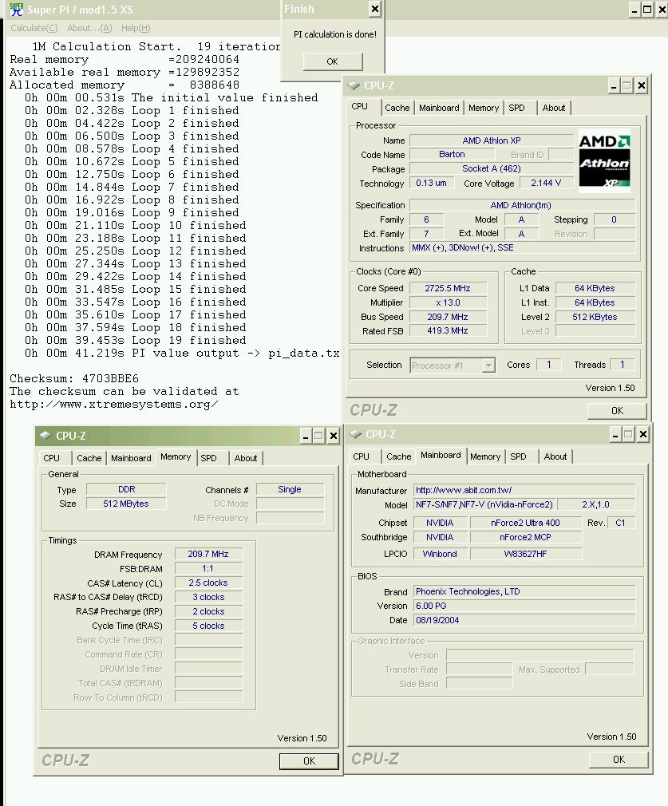Switch to About tab in the CPU window
This screenshot has width=668, height=806.
click(x=554, y=108)
